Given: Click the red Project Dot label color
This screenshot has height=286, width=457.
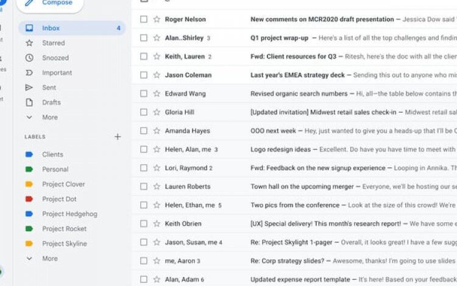Looking at the screenshot, I should [29, 199].
